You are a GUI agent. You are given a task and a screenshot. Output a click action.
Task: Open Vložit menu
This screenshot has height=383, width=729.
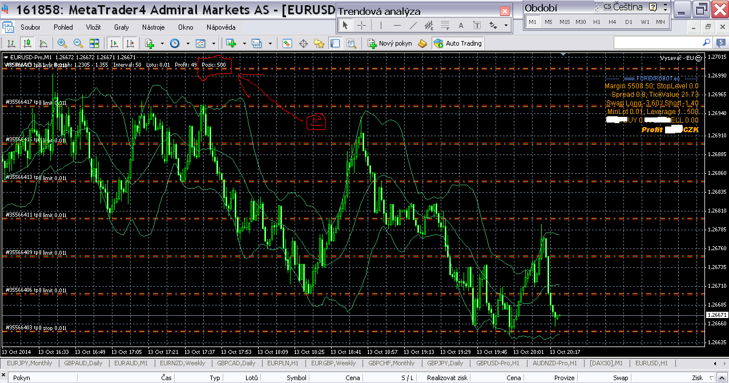tap(94, 27)
